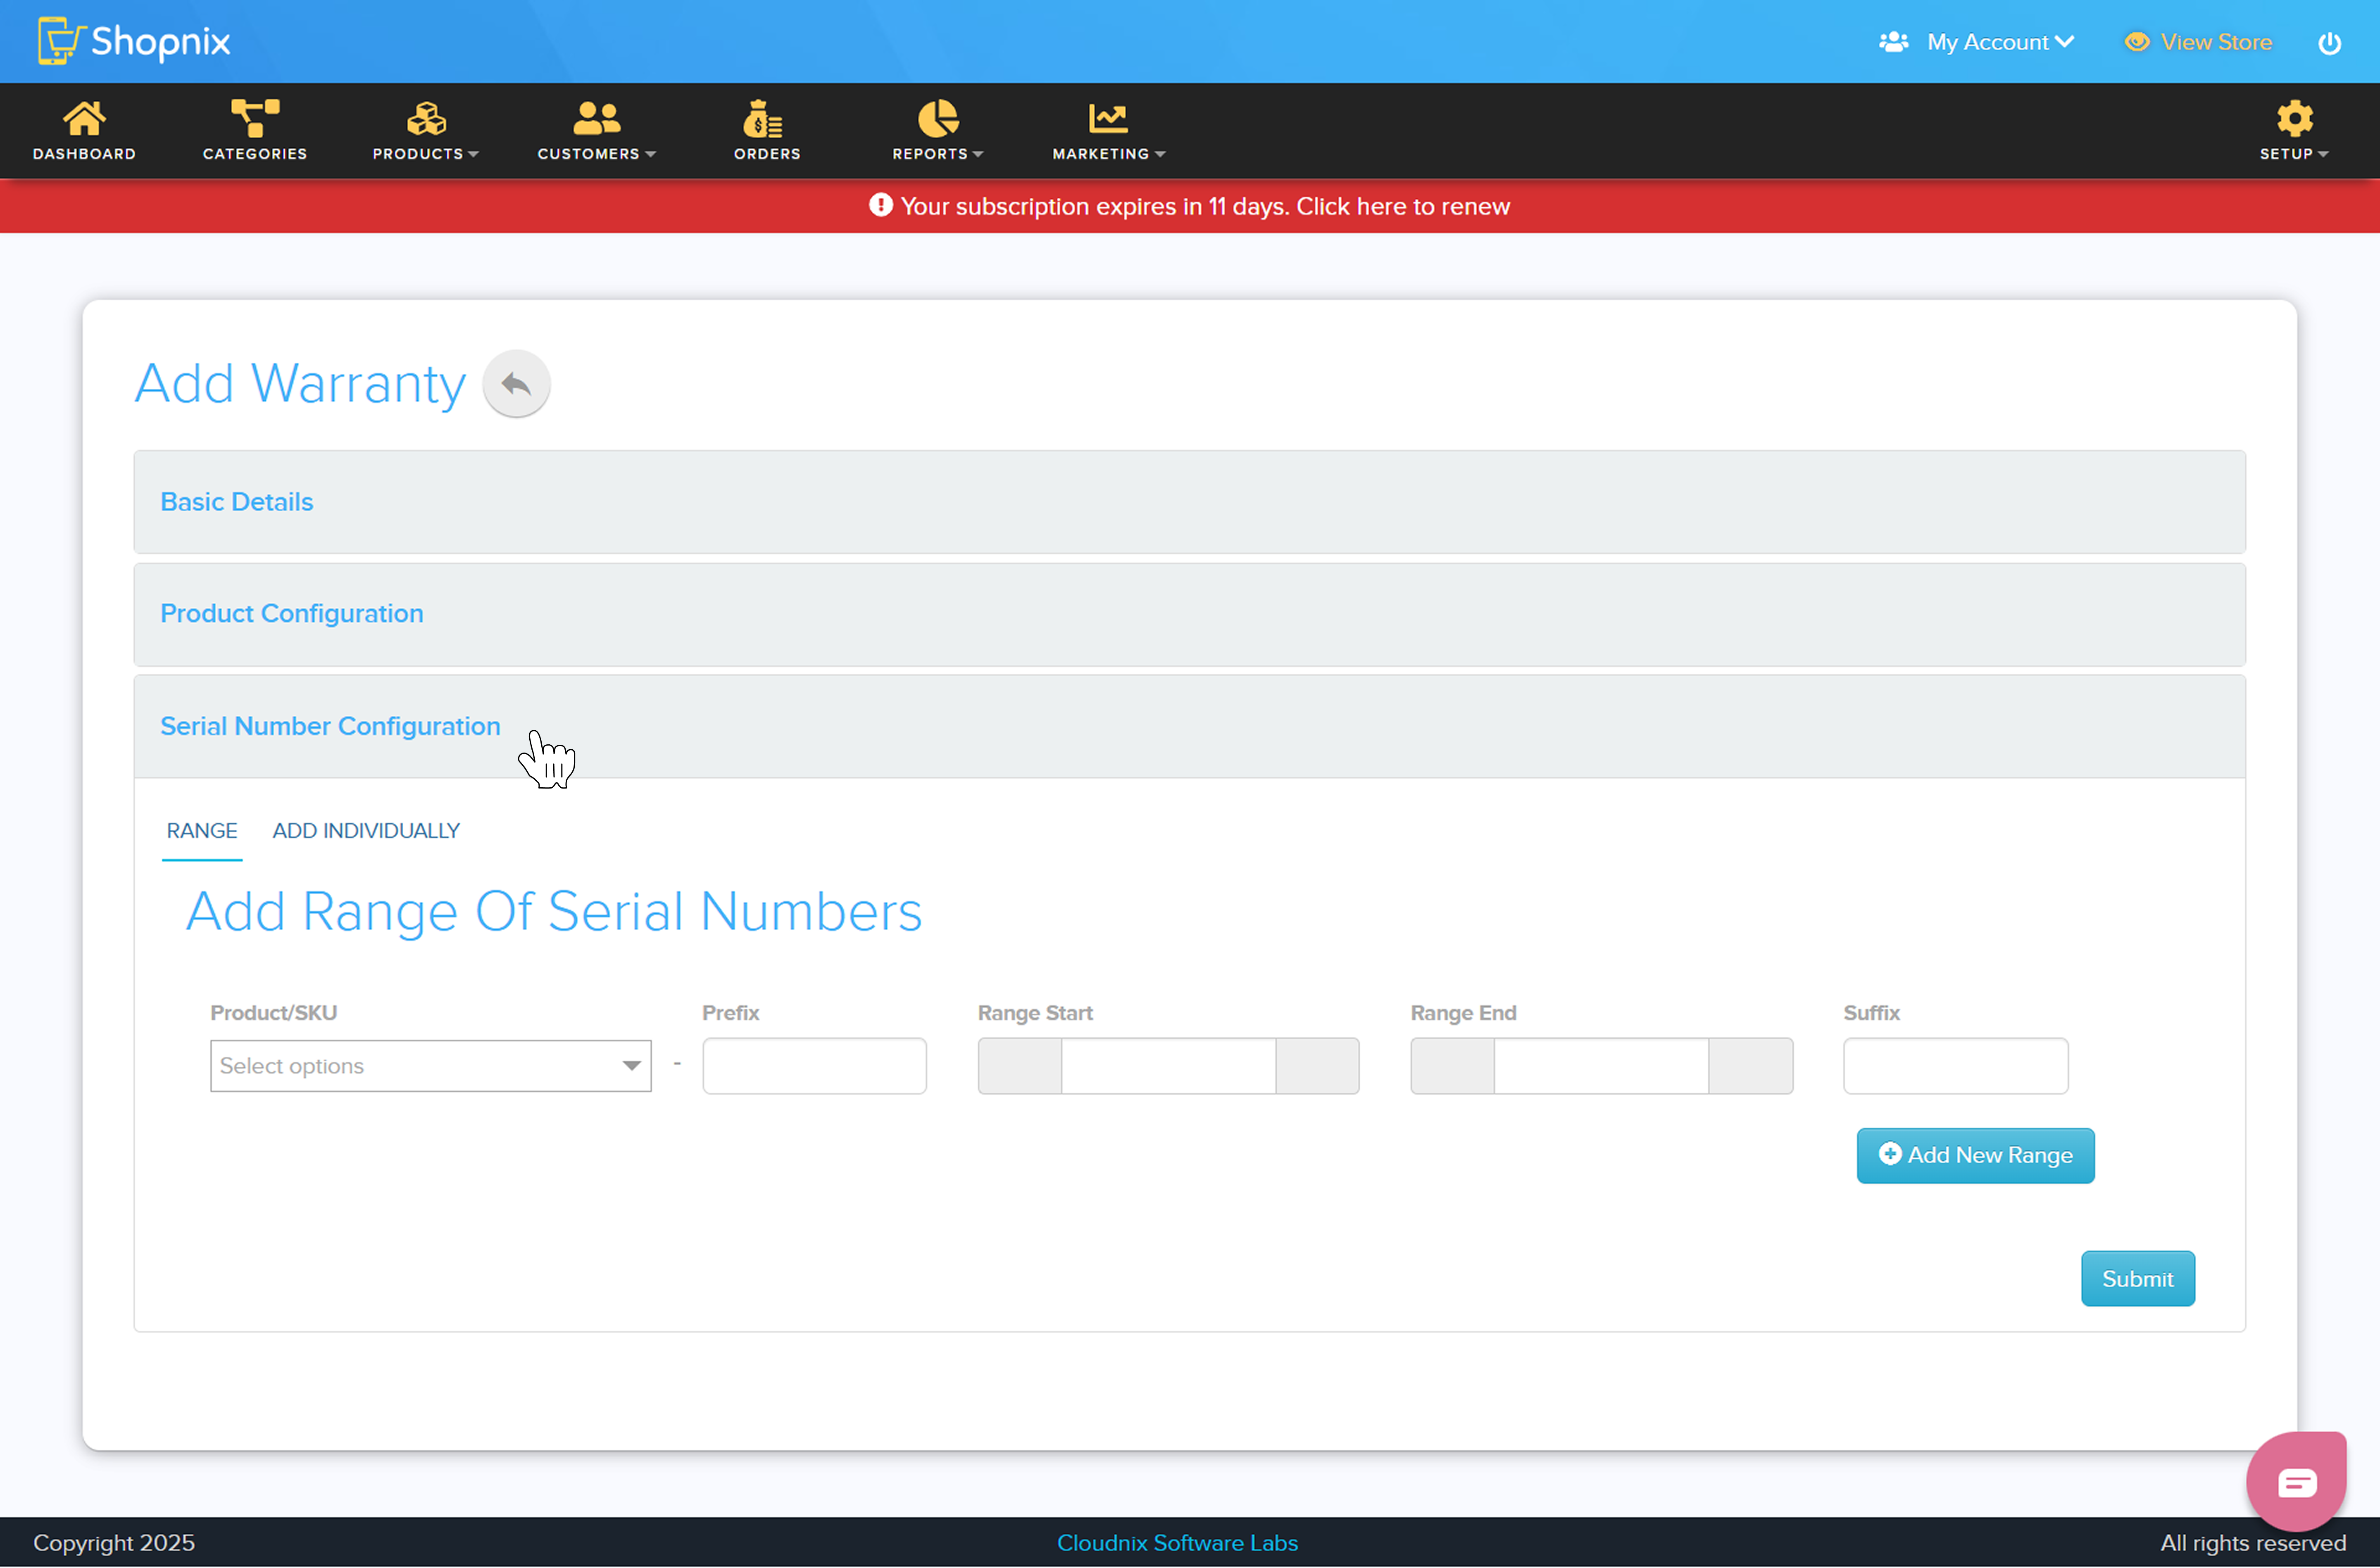Expand the Reports menu arrow
The width and height of the screenshot is (2380, 1568).
point(978,154)
